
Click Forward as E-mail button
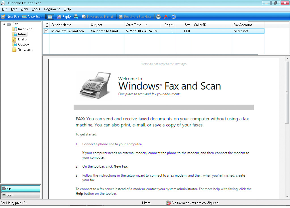[98, 17]
